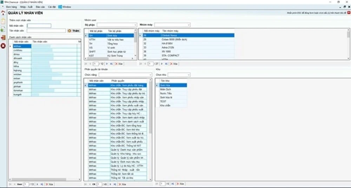This screenshot has width=351, height=188.
Task: Jump to last record in machine group navigator
Action: point(166,64)
